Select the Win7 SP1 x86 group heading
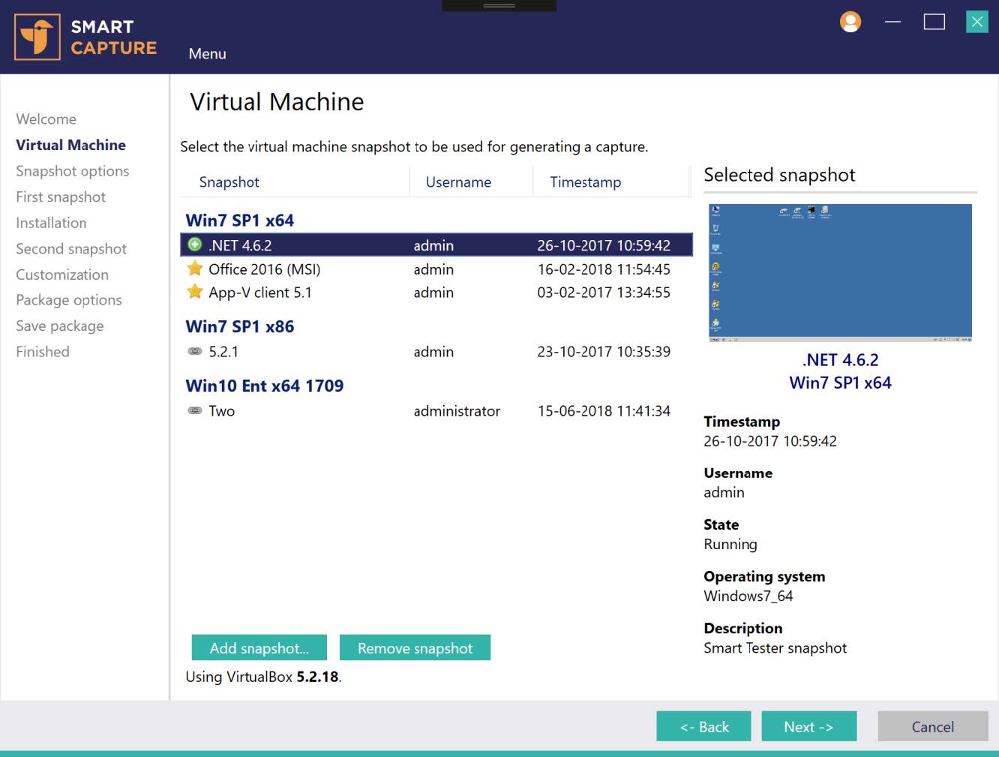This screenshot has width=999, height=757. (240, 326)
